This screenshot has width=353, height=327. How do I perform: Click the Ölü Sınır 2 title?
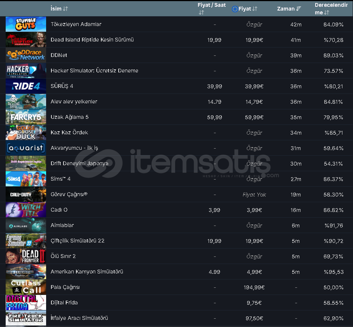(63, 256)
